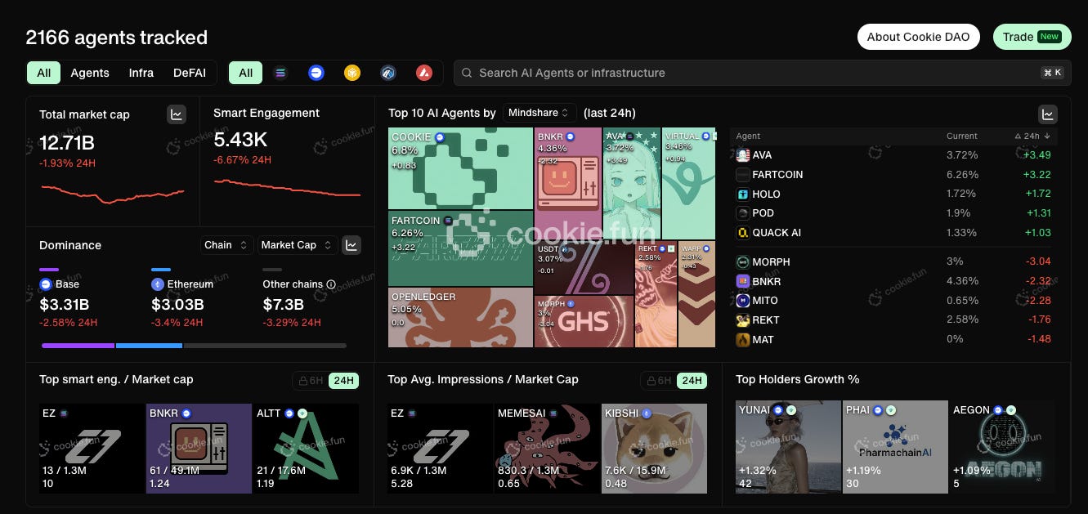This screenshot has width=1088, height=514.
Task: Filter by Arbitrum chain icon
Action: [x=388, y=73]
